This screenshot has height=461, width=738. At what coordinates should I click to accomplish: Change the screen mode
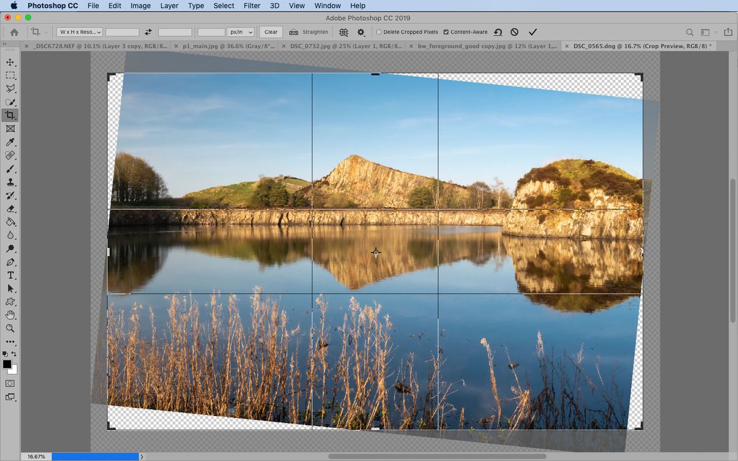(x=10, y=397)
